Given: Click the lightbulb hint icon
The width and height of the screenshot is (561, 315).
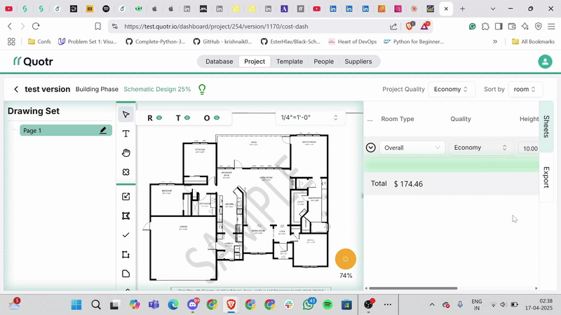Looking at the screenshot, I should (202, 90).
